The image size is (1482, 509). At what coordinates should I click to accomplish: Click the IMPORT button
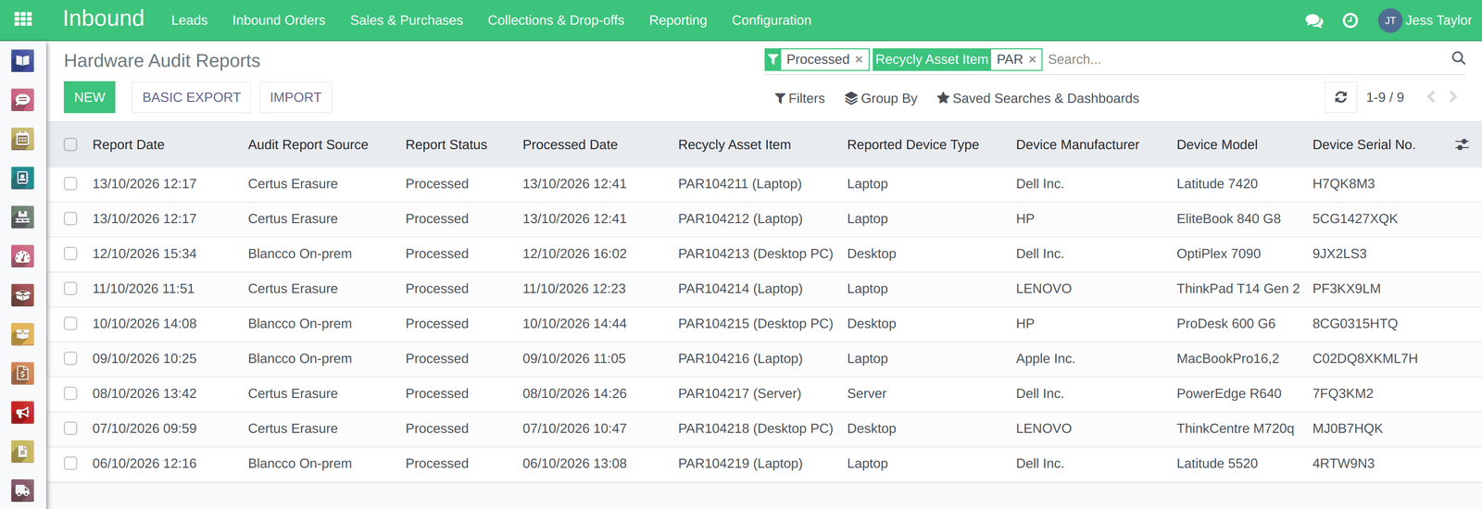pos(295,97)
